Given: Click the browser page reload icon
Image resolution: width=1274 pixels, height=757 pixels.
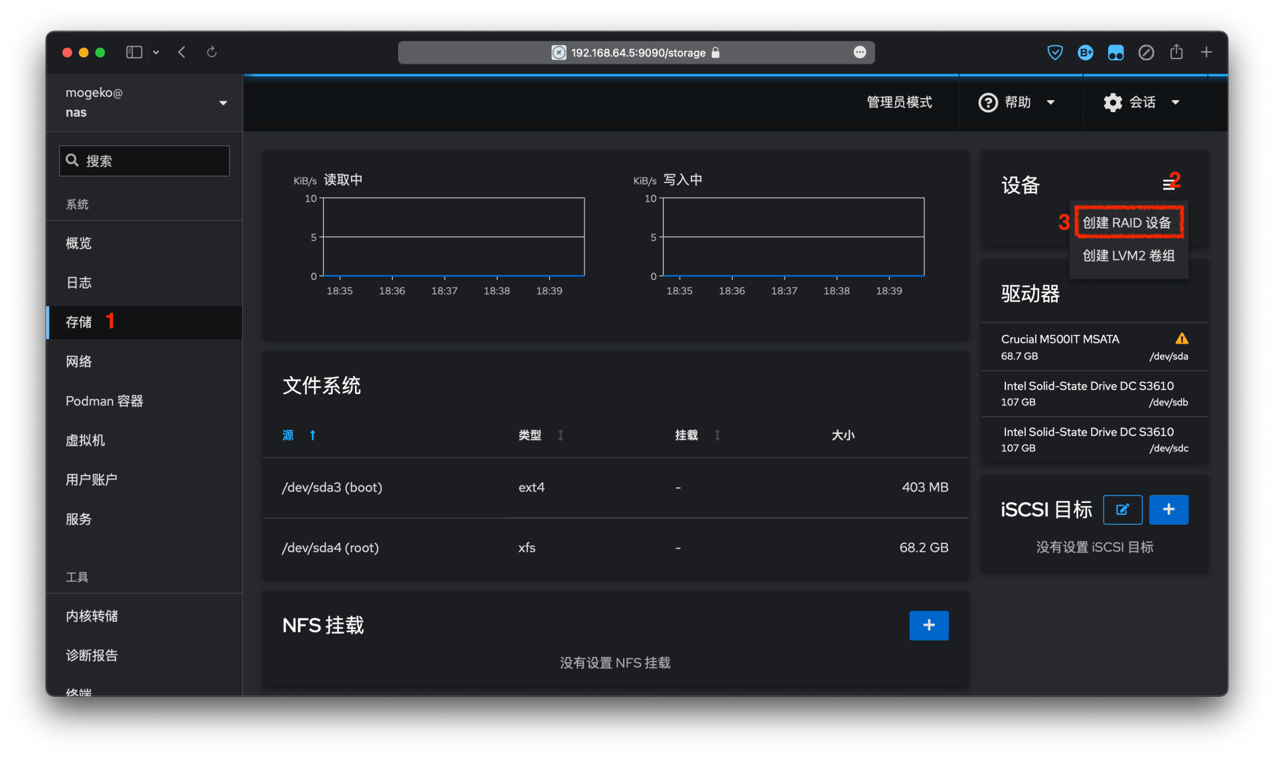Looking at the screenshot, I should coord(212,52).
